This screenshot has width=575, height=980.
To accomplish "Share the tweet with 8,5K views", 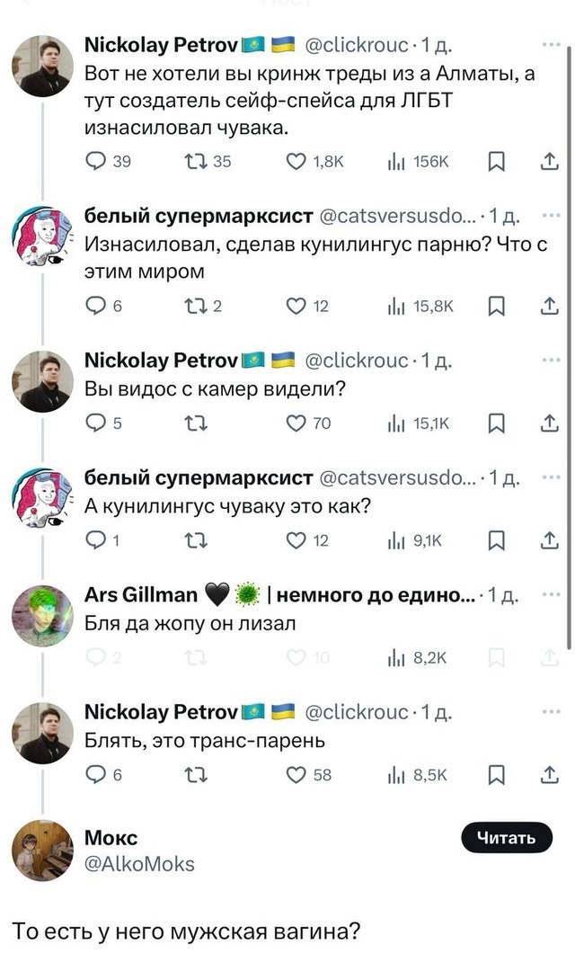I will click(550, 776).
